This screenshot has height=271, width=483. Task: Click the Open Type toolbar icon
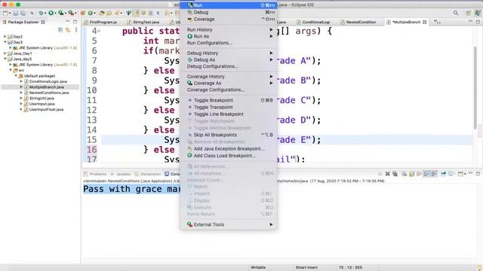(102, 13)
